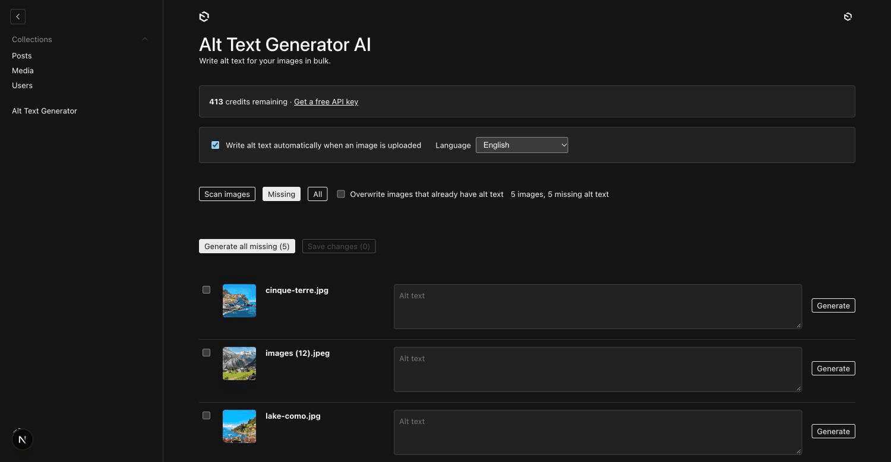Click the Scan images button

(227, 194)
